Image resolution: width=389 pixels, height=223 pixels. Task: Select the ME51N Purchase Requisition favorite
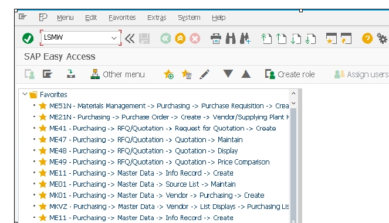[x=169, y=106]
